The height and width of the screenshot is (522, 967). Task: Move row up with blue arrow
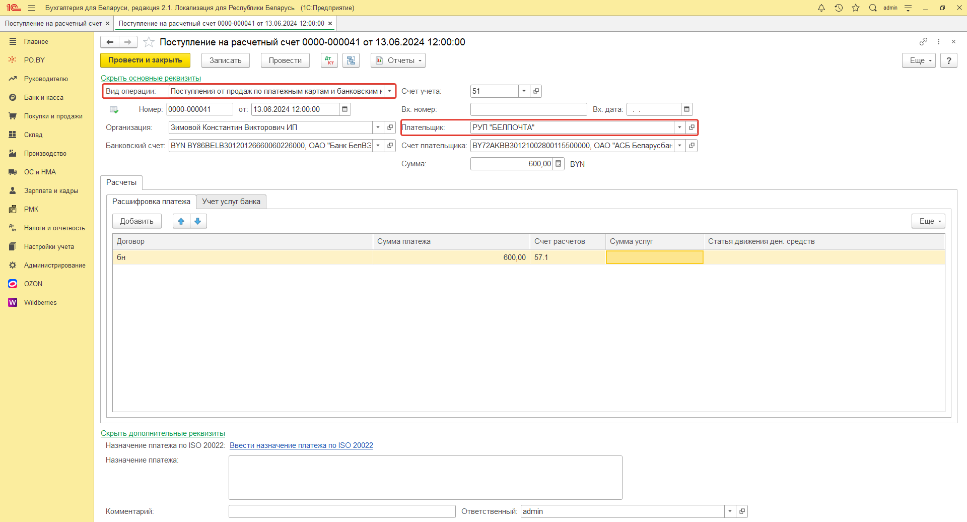[181, 221]
